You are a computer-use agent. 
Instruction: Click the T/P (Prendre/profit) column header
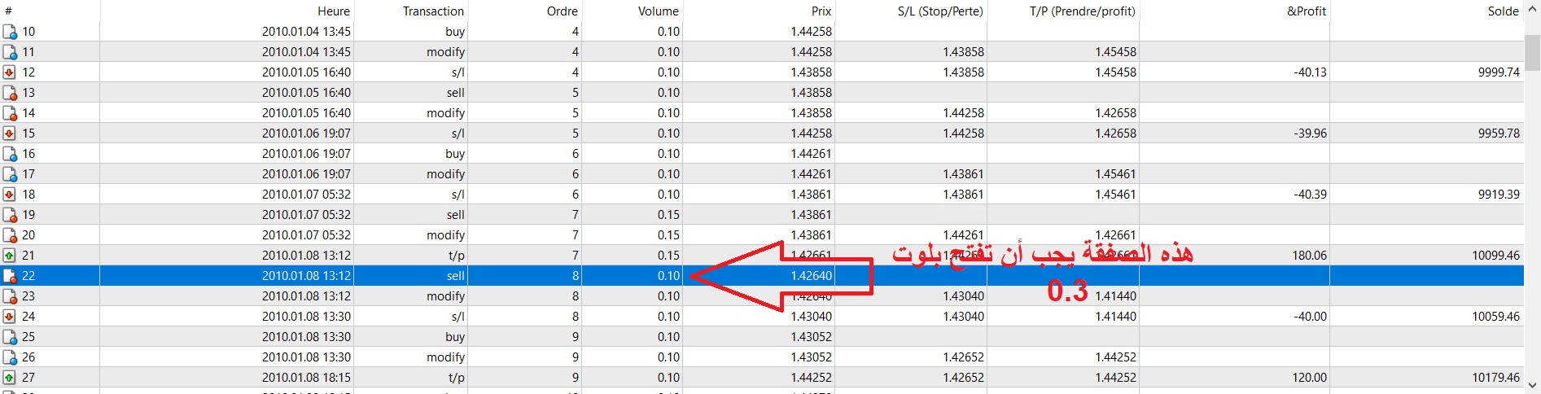click(1082, 11)
